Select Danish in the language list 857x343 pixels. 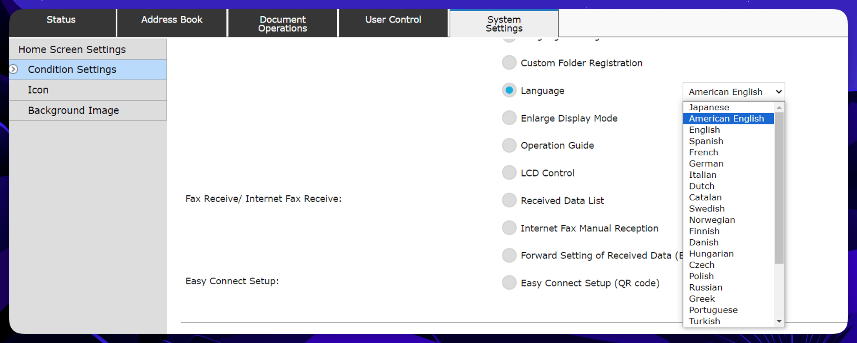728,242
